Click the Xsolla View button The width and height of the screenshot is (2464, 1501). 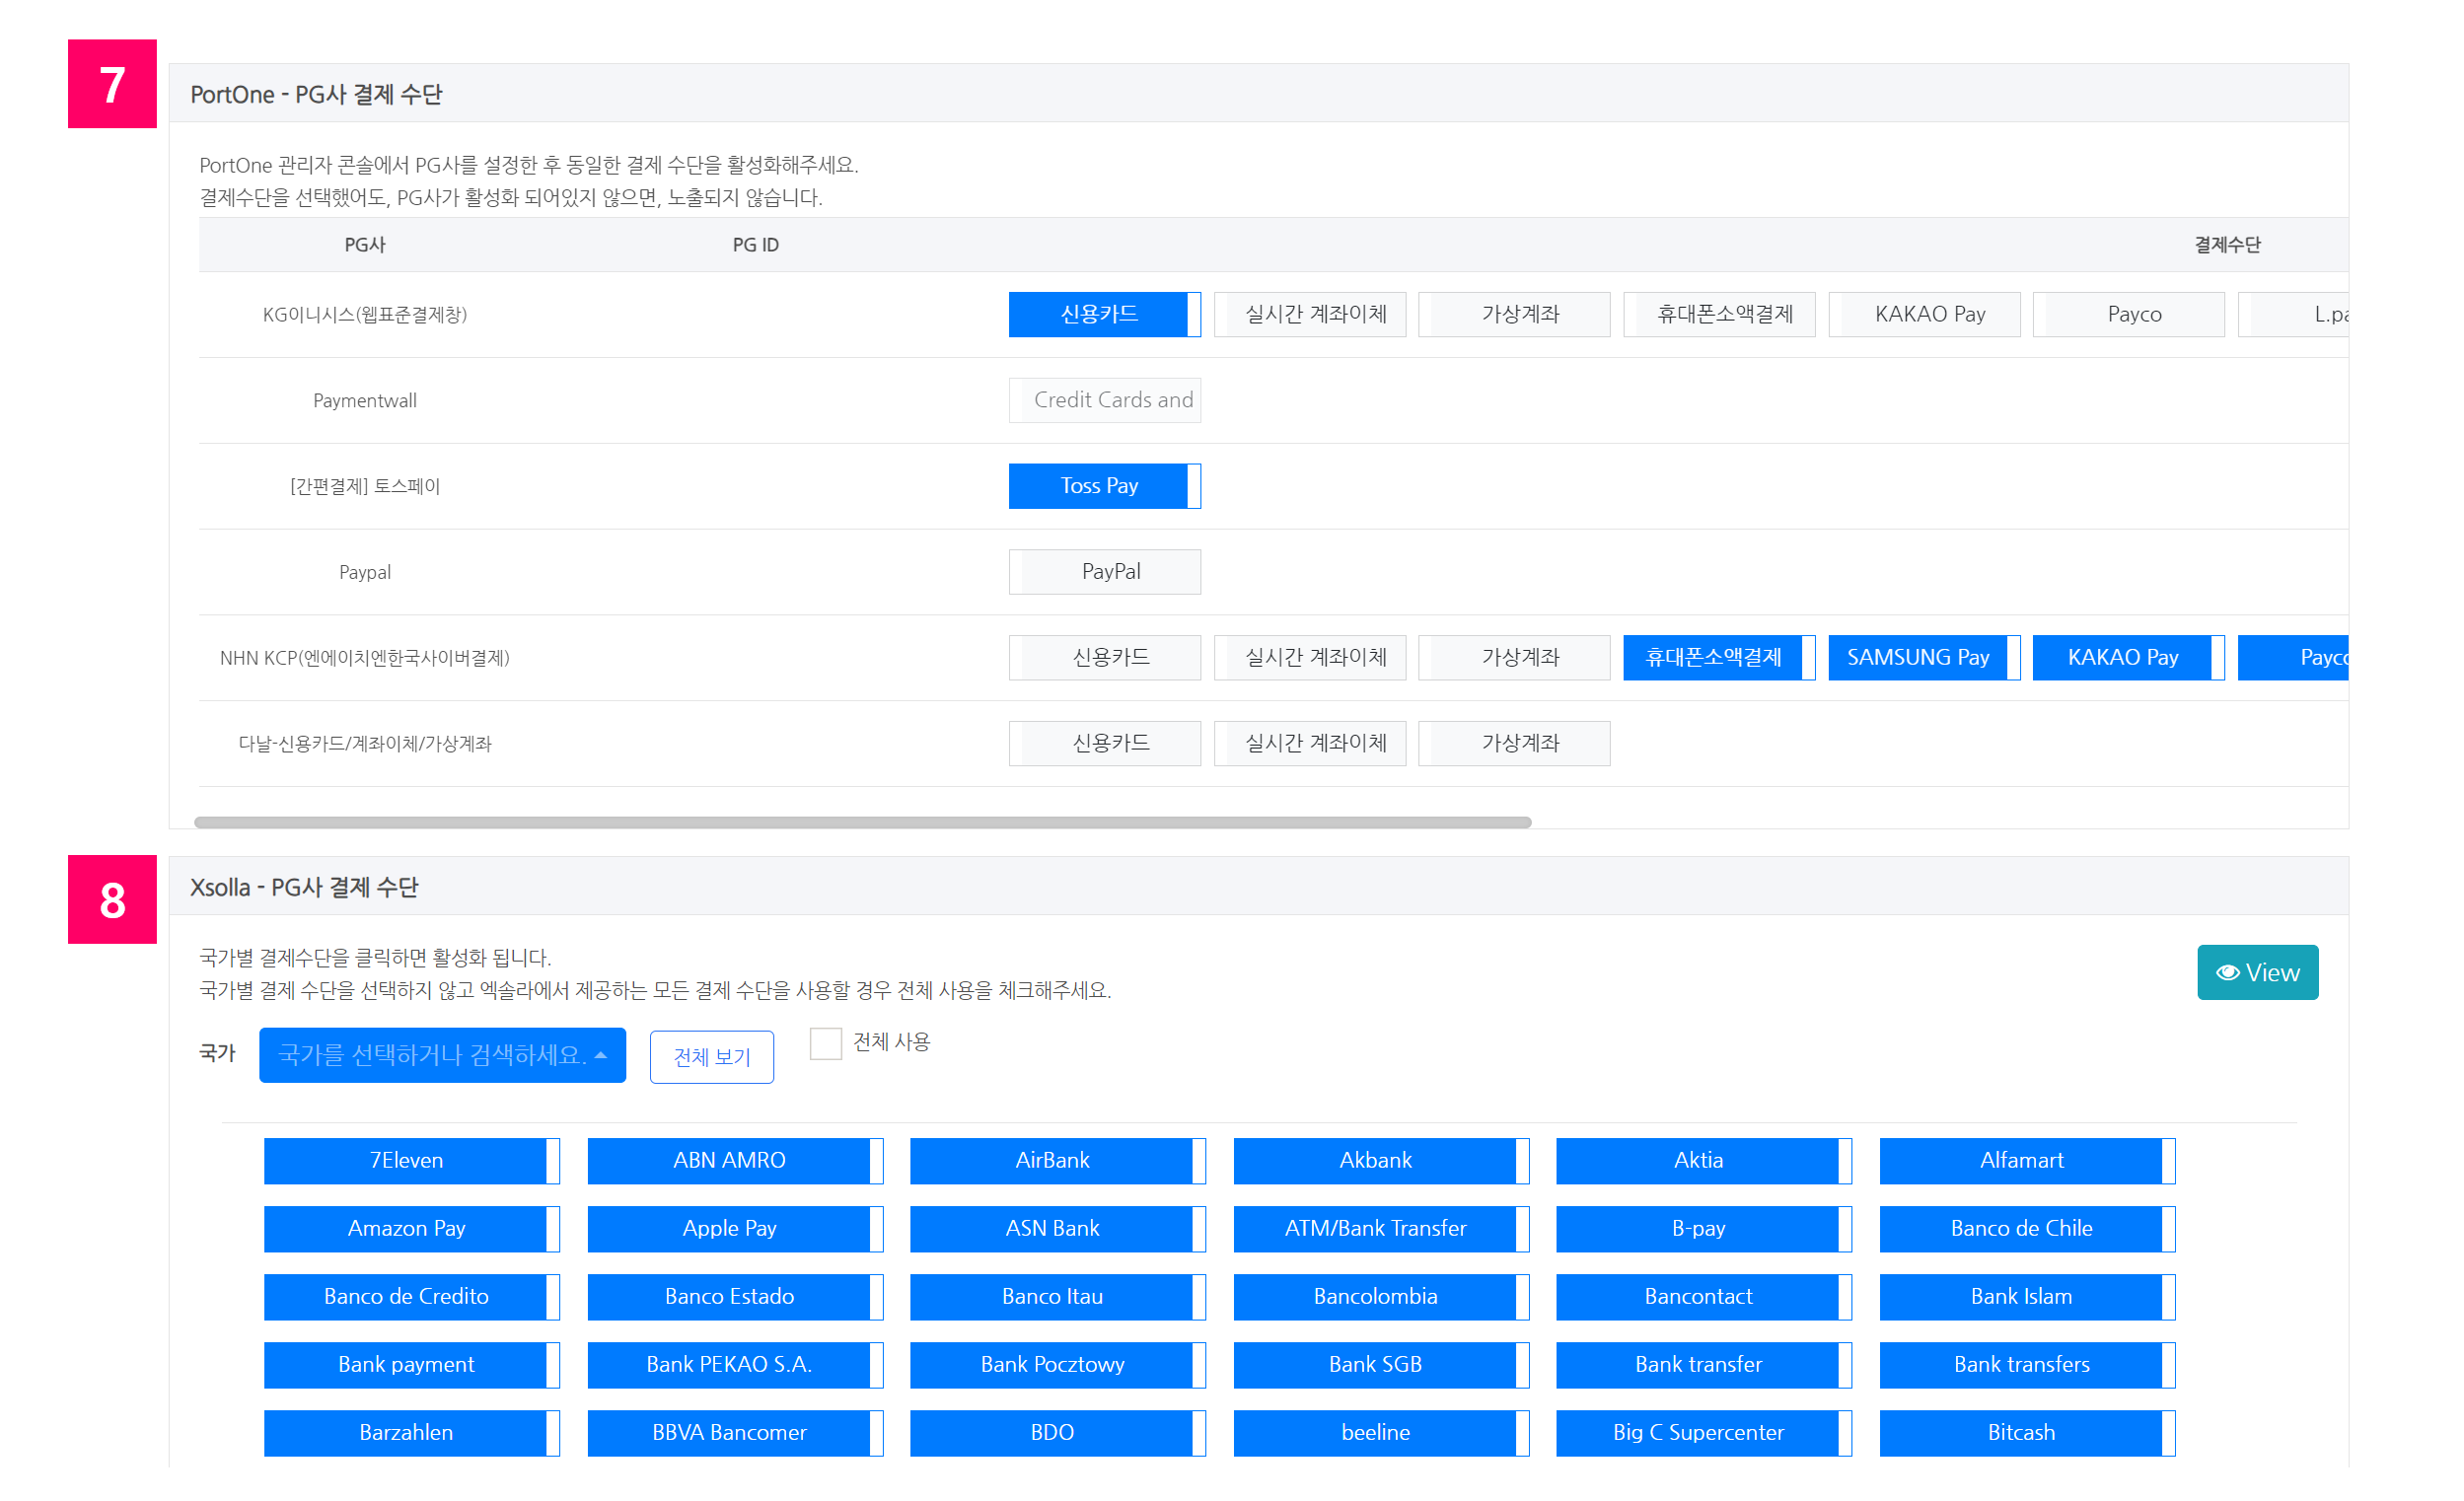[2257, 972]
